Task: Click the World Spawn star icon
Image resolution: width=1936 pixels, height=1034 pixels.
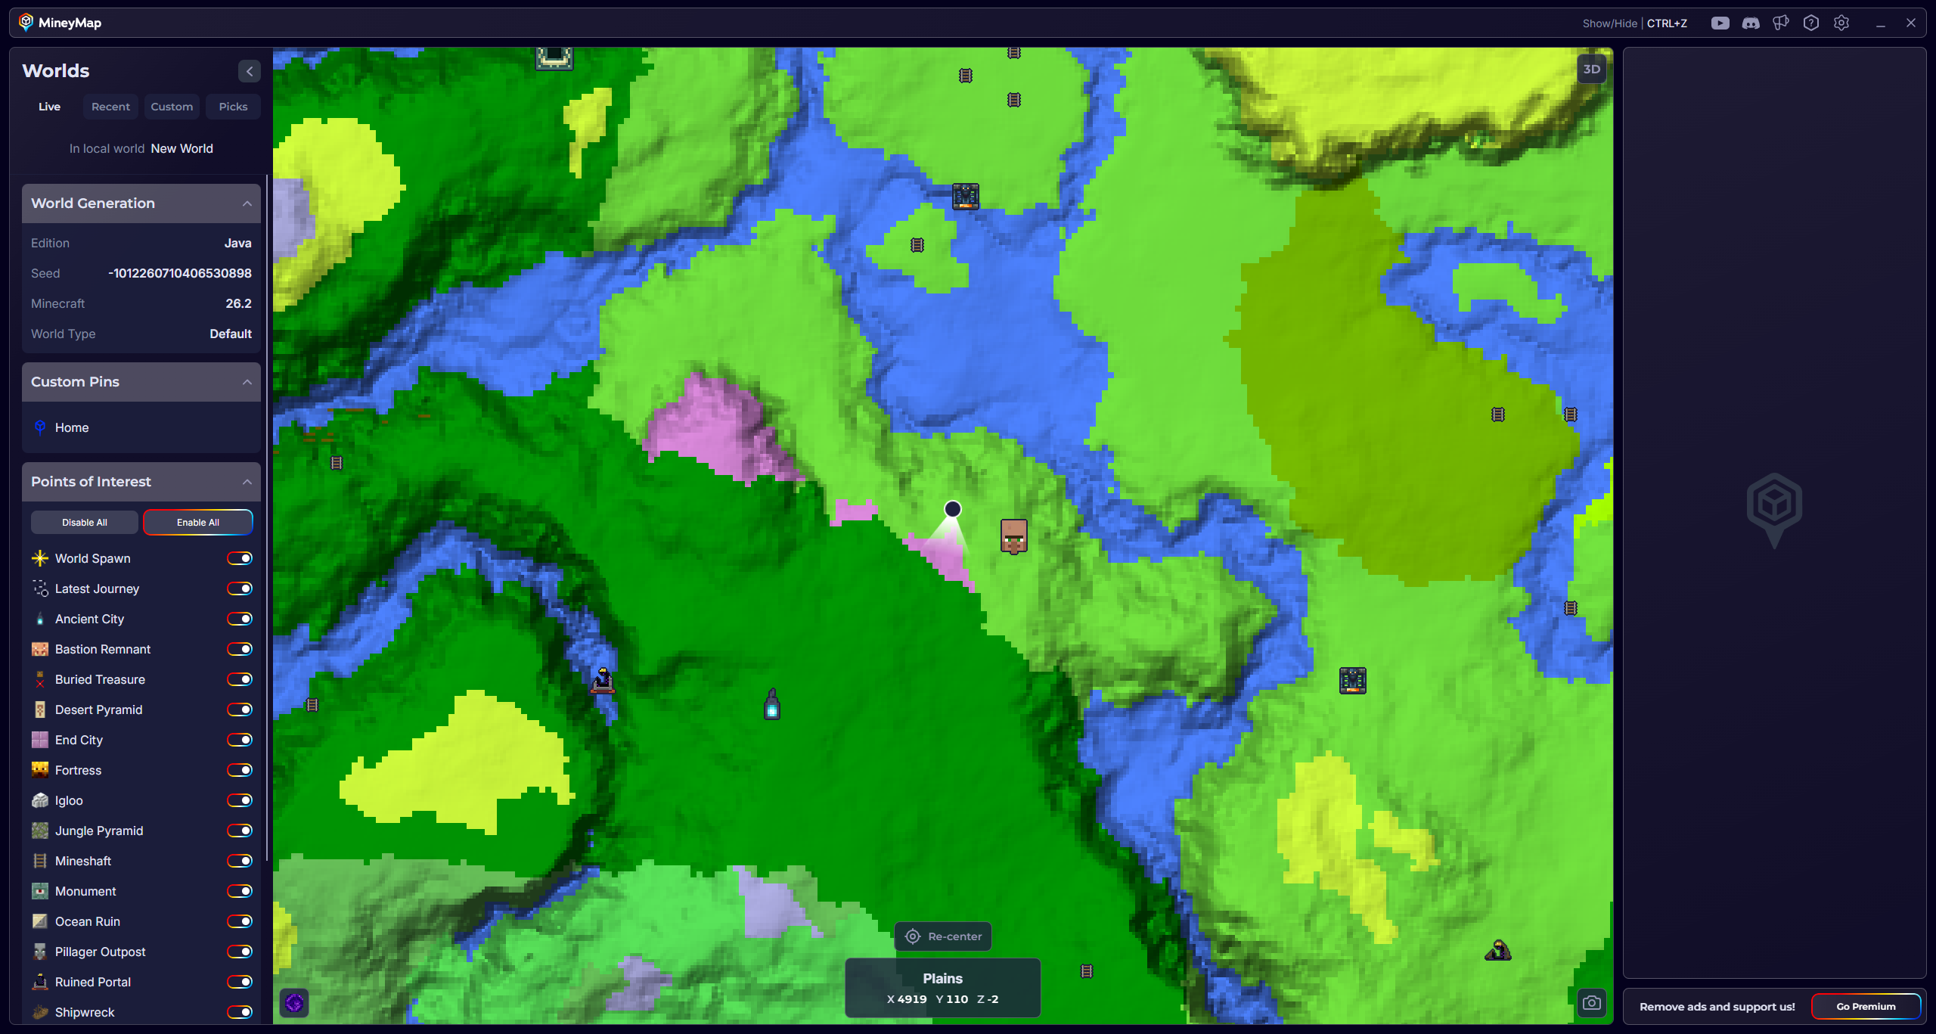Action: [x=40, y=558]
